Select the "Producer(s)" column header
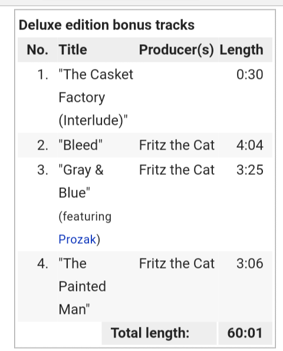283x351 pixels. 176,49
